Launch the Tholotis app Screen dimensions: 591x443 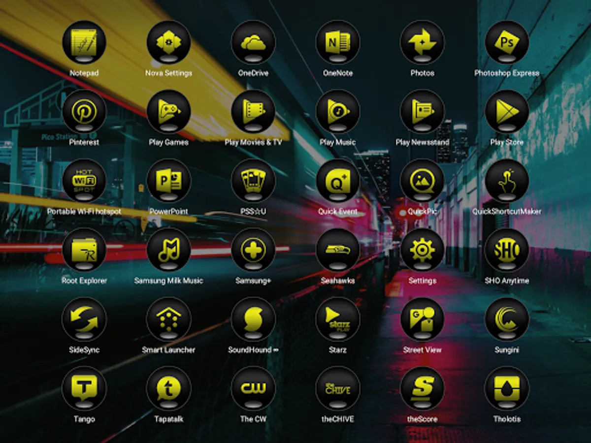click(x=507, y=389)
